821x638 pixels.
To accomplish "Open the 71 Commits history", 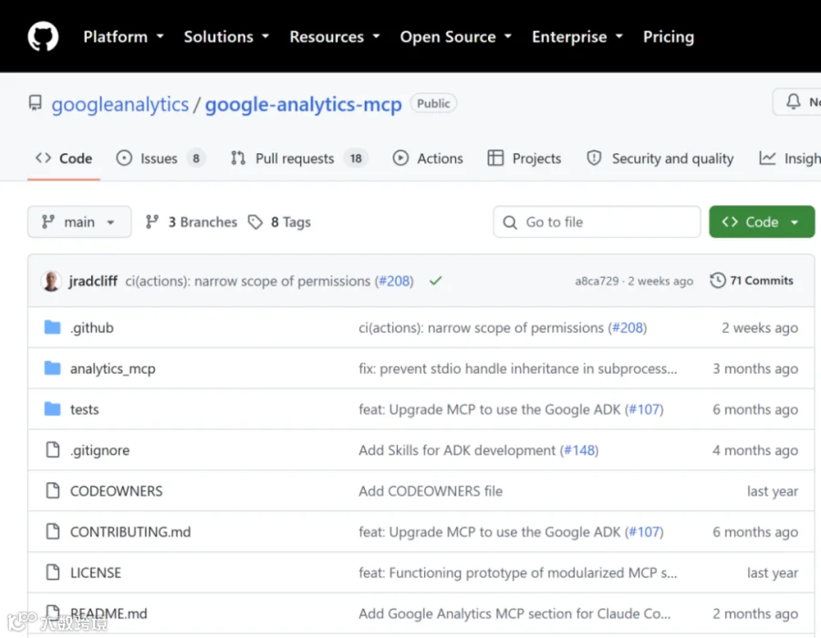I will [752, 281].
